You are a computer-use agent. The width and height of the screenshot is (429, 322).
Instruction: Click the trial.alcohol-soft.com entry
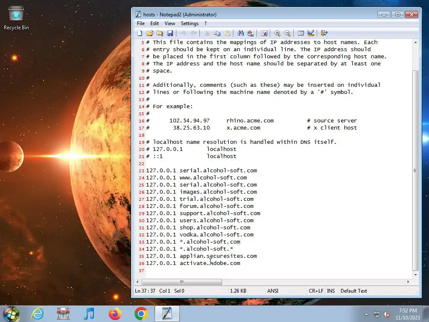(217, 199)
